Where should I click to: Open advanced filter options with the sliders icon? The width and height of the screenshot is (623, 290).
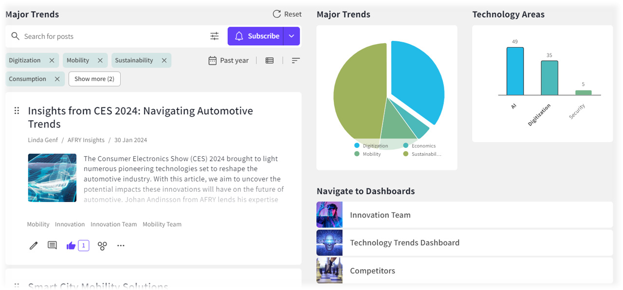214,36
